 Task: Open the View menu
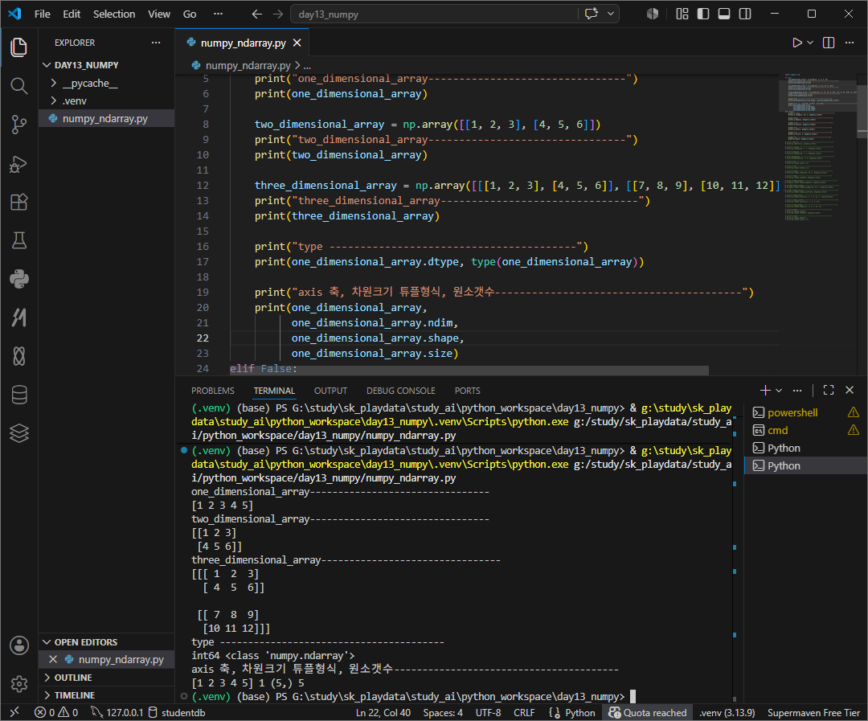coord(159,14)
